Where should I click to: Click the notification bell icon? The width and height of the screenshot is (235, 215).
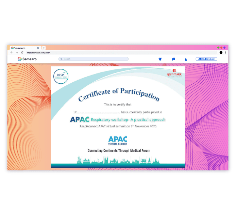click(160, 59)
